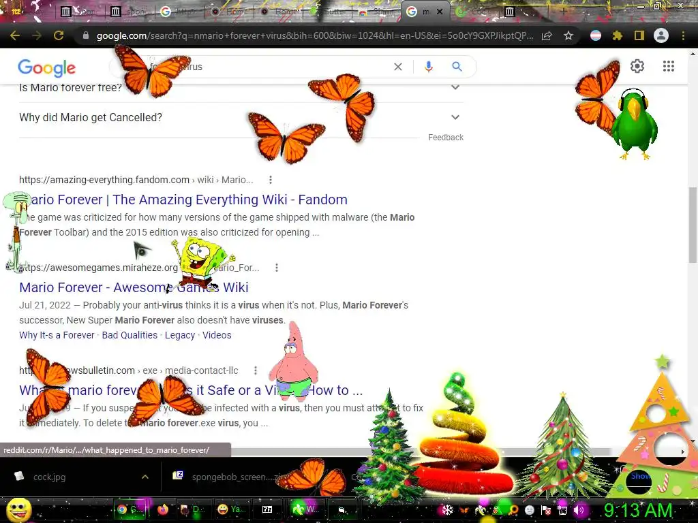The width and height of the screenshot is (698, 523).
Task: Click the snowflake tray icon
Action: 447,510
